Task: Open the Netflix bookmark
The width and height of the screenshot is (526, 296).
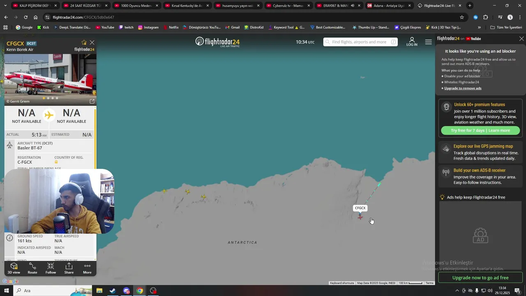Action: (171, 27)
